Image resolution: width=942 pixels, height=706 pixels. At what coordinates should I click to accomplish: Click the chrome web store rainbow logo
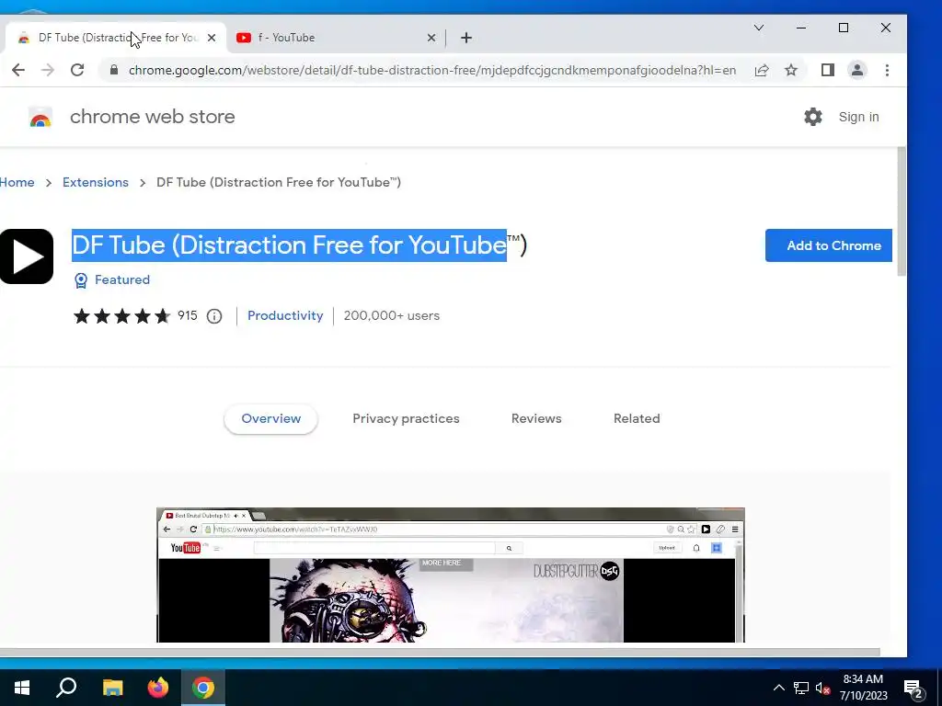coord(40,117)
